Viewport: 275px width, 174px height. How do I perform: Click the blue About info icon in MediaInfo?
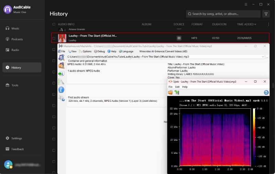pyautogui.click(x=61, y=90)
